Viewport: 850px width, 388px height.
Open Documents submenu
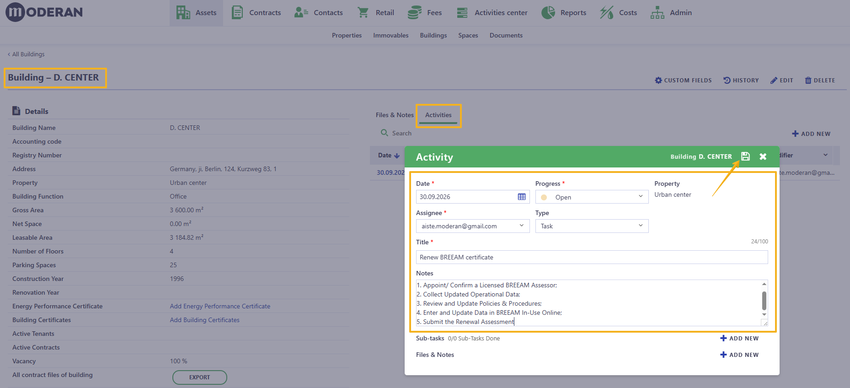pyautogui.click(x=506, y=35)
